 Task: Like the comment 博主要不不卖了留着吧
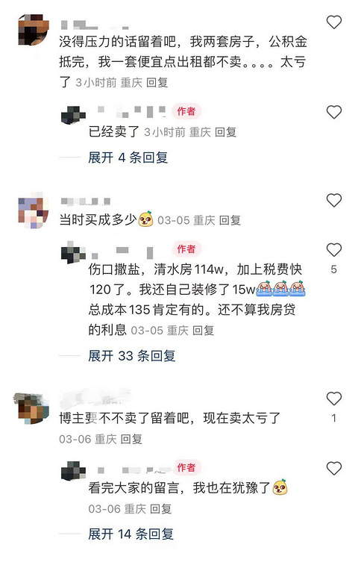point(333,399)
